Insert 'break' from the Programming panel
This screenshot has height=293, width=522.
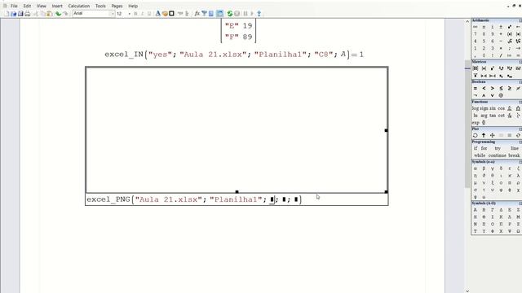click(514, 155)
